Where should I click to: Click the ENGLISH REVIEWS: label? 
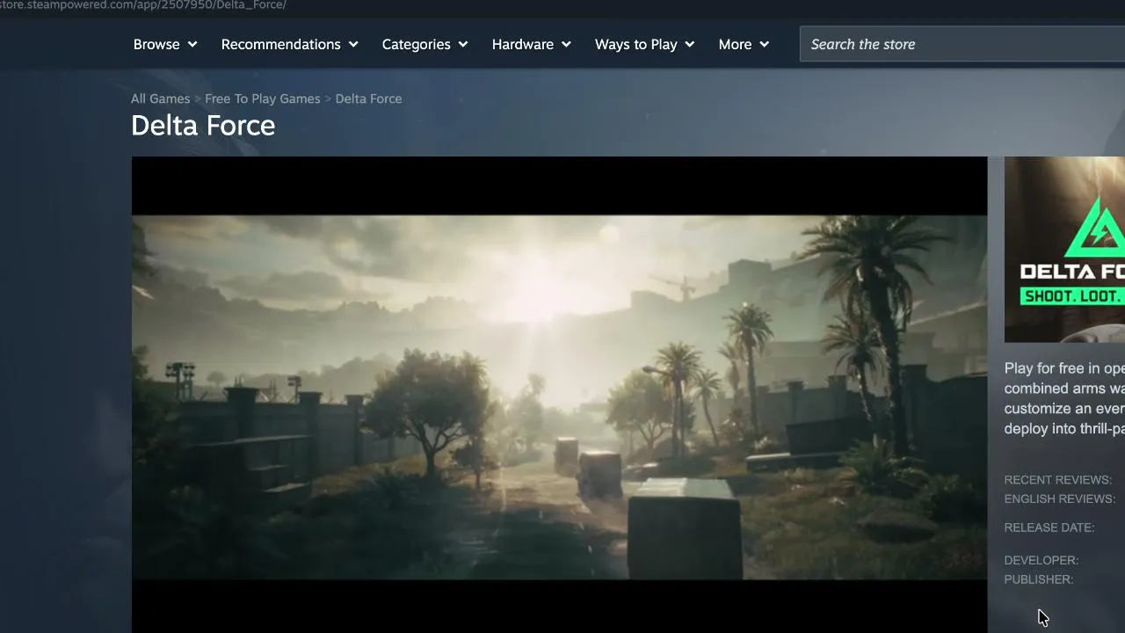pos(1060,498)
